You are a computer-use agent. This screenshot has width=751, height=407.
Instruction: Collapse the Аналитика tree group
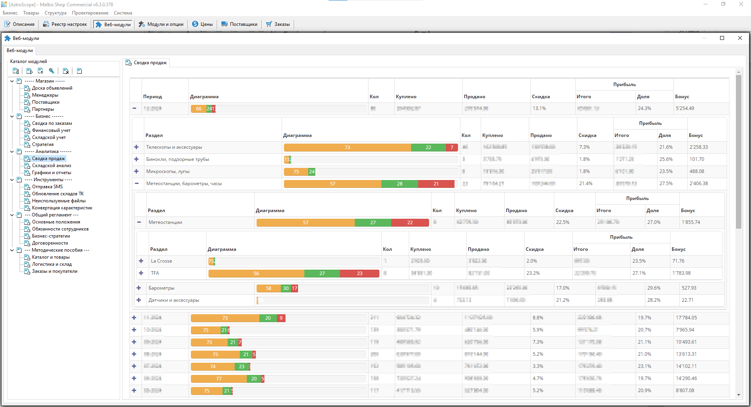(x=12, y=151)
